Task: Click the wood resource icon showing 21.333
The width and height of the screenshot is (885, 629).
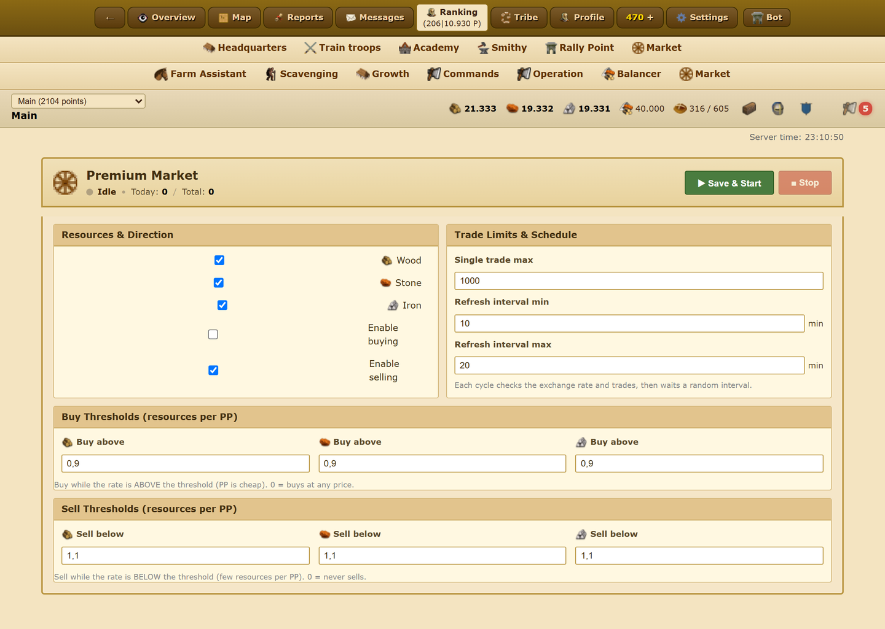Action: point(455,109)
